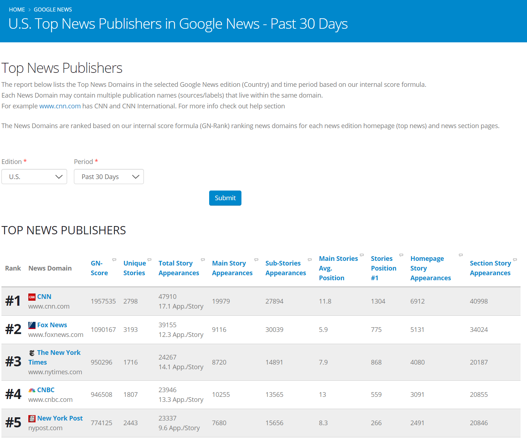Click the #4 rank cell
Screen dimensions: 527x446
tap(13, 394)
